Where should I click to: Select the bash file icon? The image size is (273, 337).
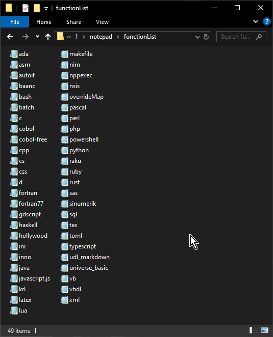pyautogui.click(x=14, y=97)
